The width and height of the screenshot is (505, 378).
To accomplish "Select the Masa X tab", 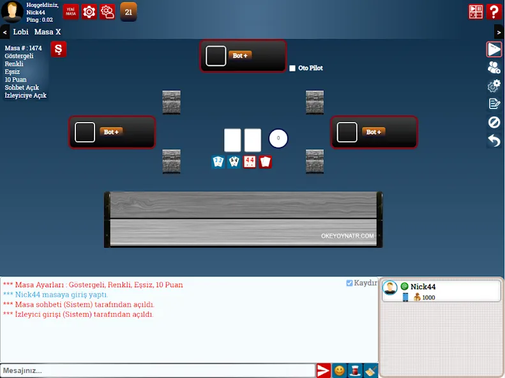I will pos(48,32).
